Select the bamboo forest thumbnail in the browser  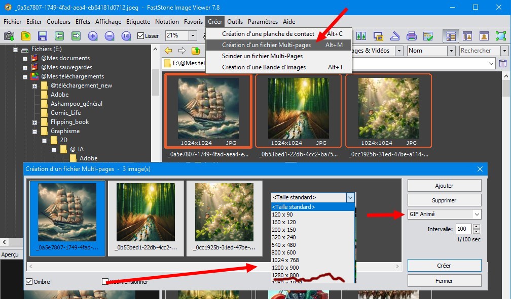(298, 111)
